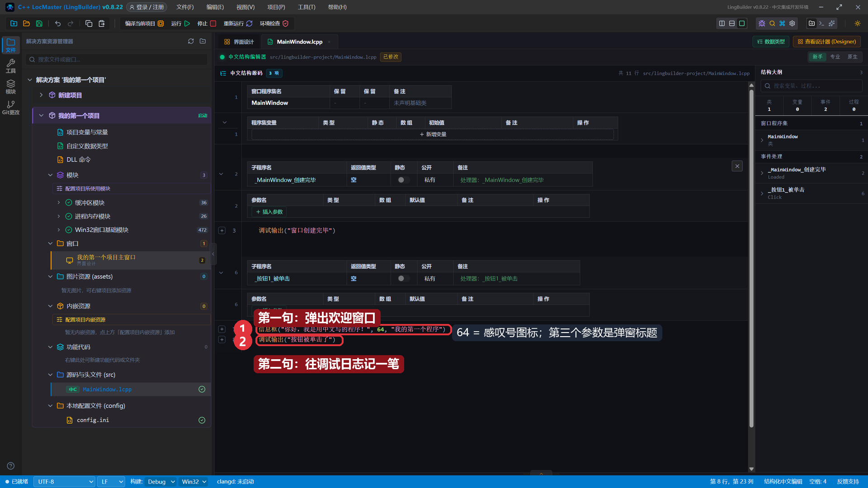
Task: Click the purple bug debug icon
Action: coord(762,23)
